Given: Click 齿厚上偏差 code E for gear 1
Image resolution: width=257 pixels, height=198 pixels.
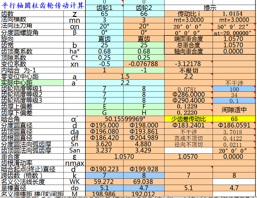Looking at the screenshot, I should pyautogui.click(x=104, y=107).
